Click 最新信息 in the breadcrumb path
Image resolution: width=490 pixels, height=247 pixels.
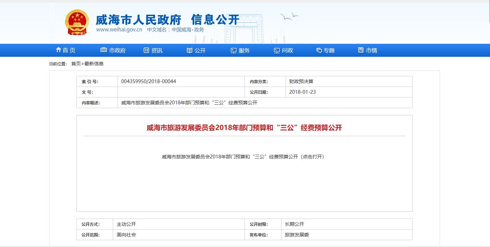[94, 64]
